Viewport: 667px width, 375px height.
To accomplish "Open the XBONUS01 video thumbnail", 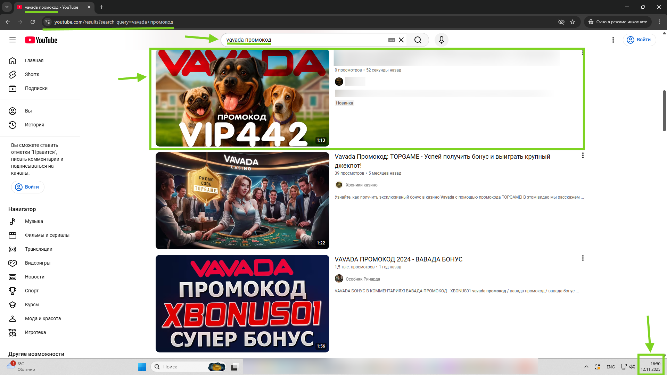I will click(x=242, y=303).
